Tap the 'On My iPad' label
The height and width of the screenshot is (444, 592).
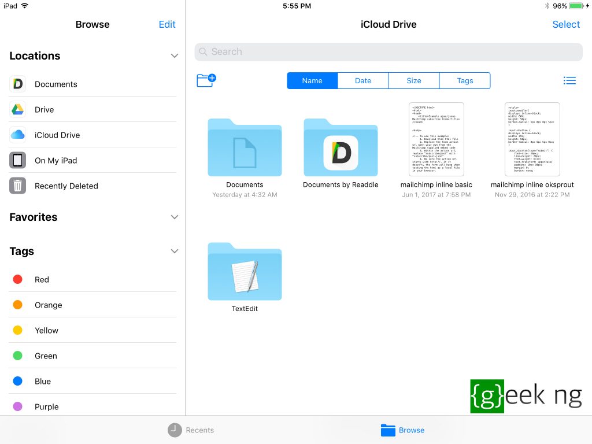[x=56, y=161]
